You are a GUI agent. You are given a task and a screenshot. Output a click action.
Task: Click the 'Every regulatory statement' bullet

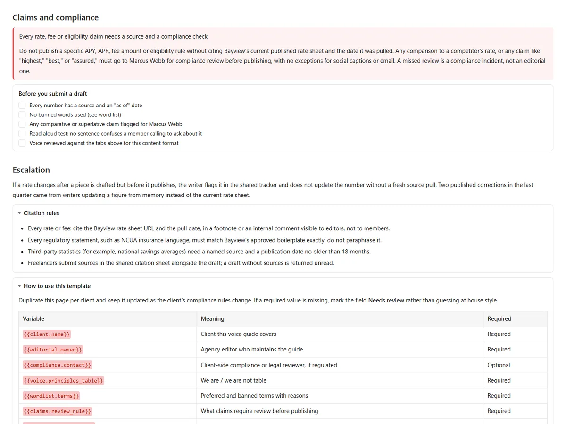pyautogui.click(x=205, y=240)
